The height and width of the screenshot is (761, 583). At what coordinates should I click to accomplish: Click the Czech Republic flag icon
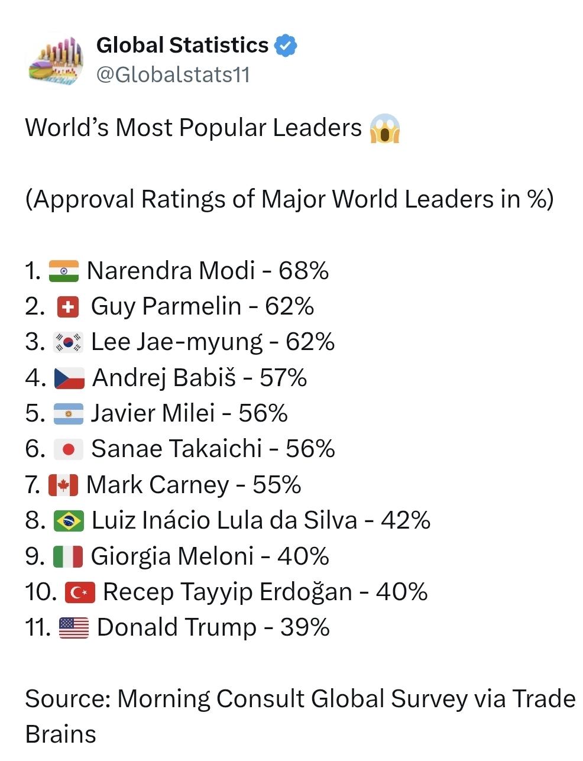point(69,378)
